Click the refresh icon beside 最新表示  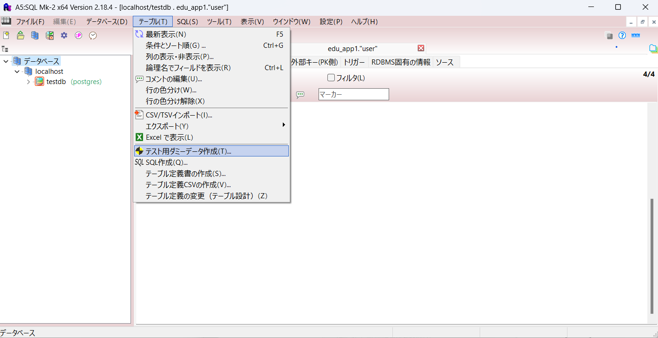coord(139,34)
